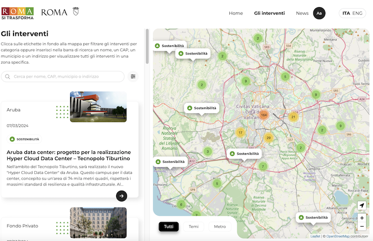This screenshot has width=373, height=241.
Task: Click the Roma Si Trasforma logo
Action: (17, 13)
